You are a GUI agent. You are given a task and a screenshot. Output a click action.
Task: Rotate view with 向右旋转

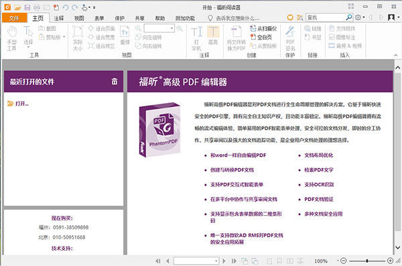tap(149, 46)
